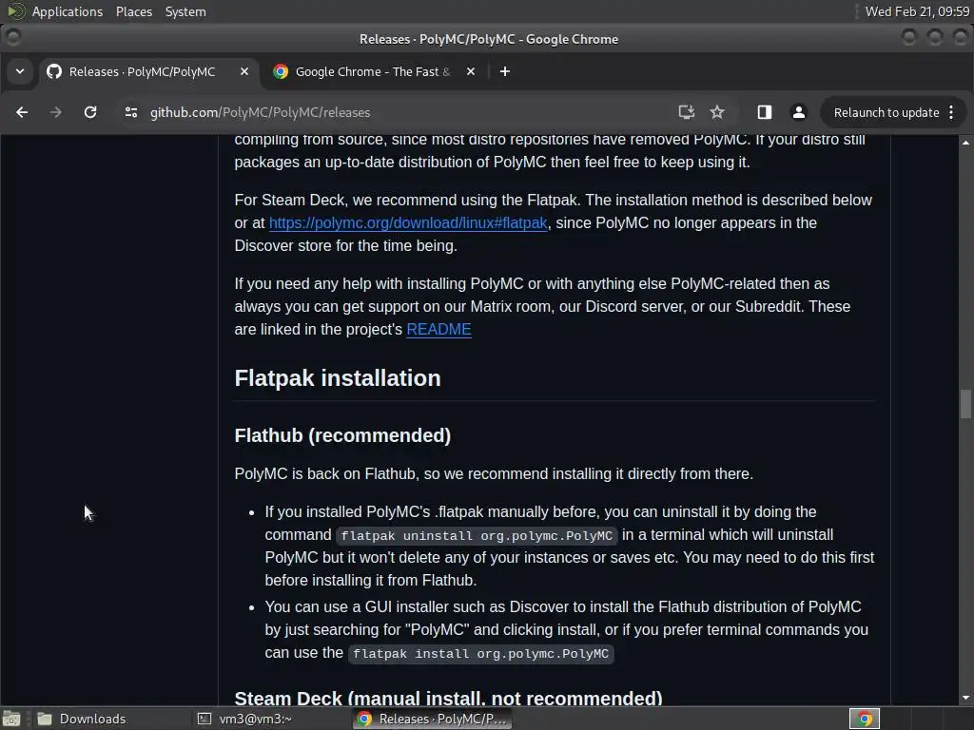Click the flatpak uninstall org.polymc.PolyMC code
This screenshot has height=730, width=974.
[477, 536]
